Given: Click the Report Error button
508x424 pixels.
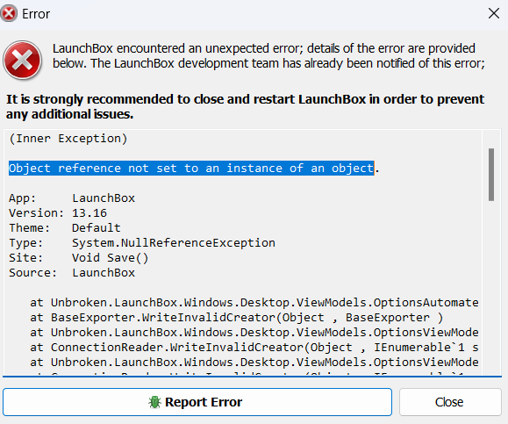Looking at the screenshot, I should point(197,402).
